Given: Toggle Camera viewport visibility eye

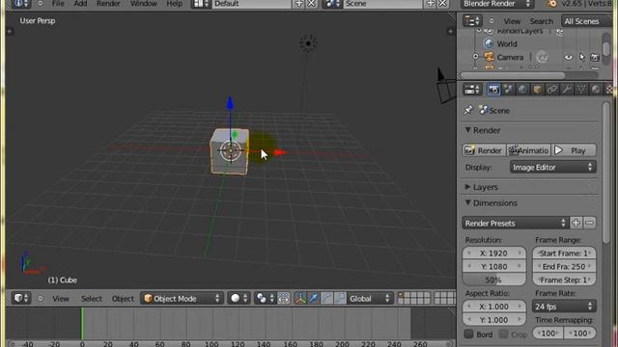Looking at the screenshot, I should click(568, 58).
